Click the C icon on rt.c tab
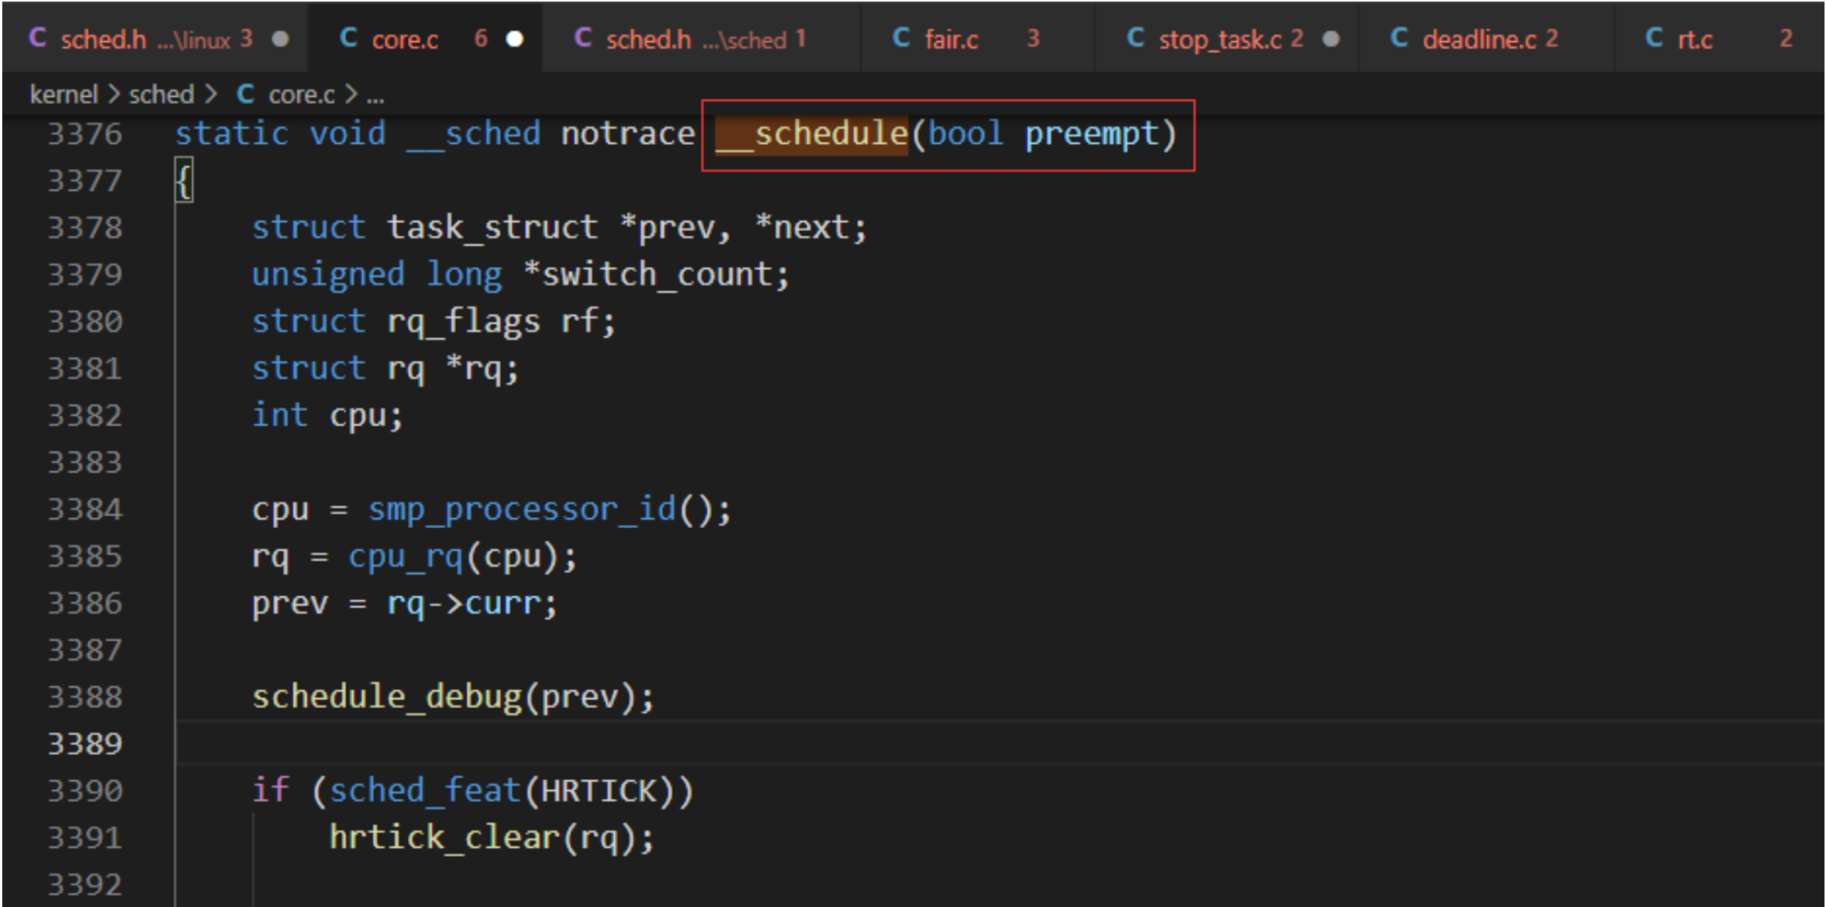This screenshot has width=1826, height=907. [1654, 38]
